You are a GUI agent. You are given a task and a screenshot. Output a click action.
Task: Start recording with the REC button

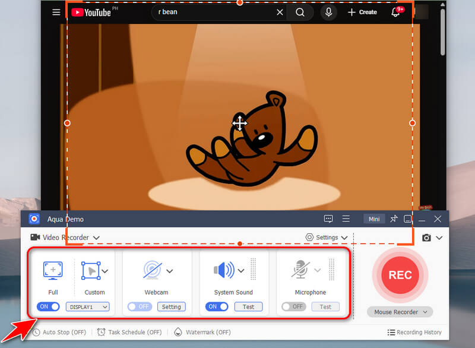tap(400, 275)
